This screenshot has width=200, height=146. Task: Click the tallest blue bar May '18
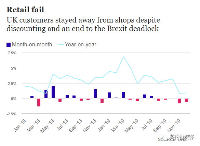point(53,92)
